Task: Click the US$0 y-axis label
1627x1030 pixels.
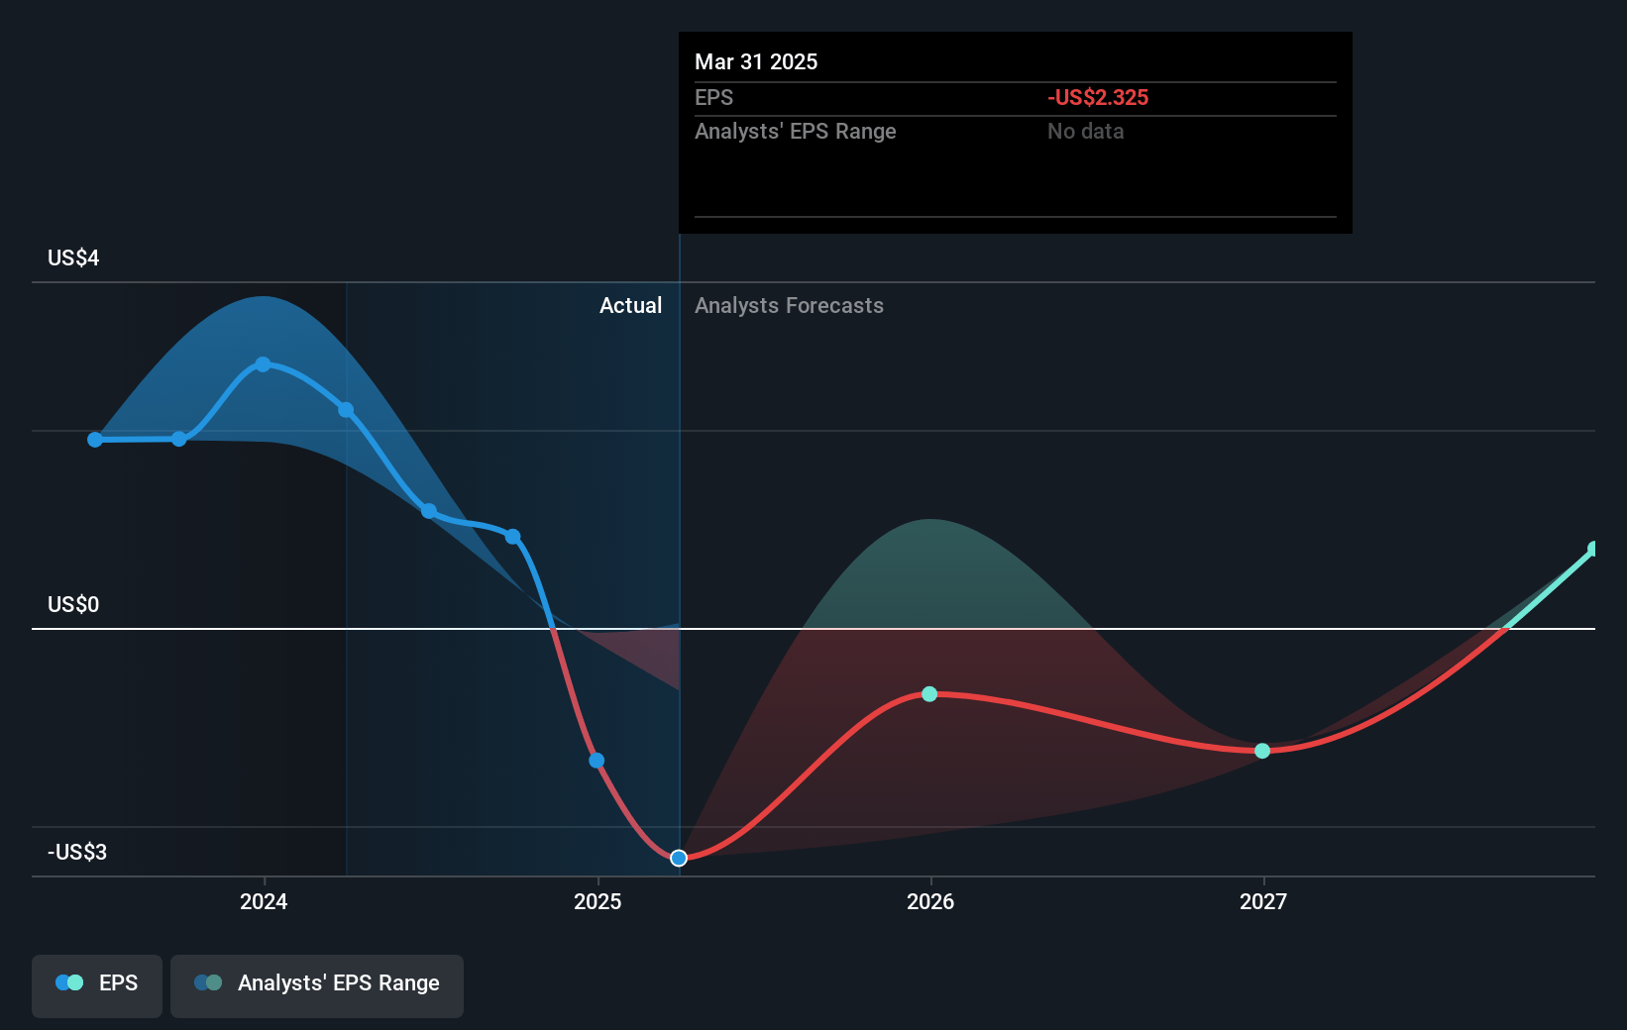Action: [73, 605]
